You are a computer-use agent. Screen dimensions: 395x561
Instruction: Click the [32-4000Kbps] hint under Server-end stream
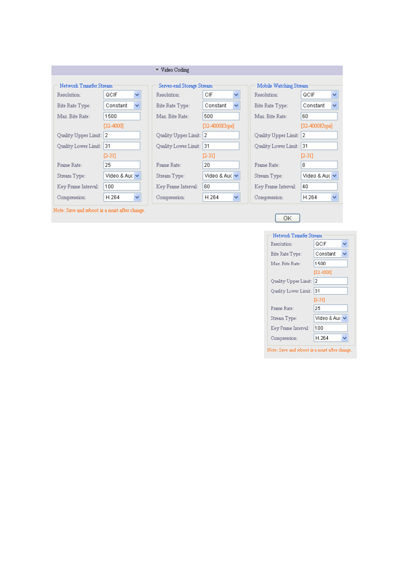(x=218, y=126)
